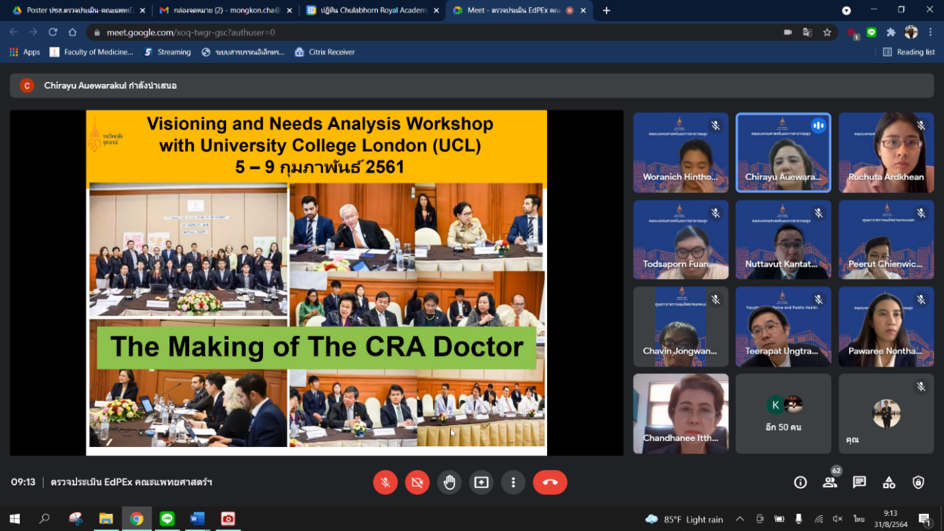Select Woranich Hintho participant tile
Image resolution: width=944 pixels, height=531 pixels.
coord(681,152)
